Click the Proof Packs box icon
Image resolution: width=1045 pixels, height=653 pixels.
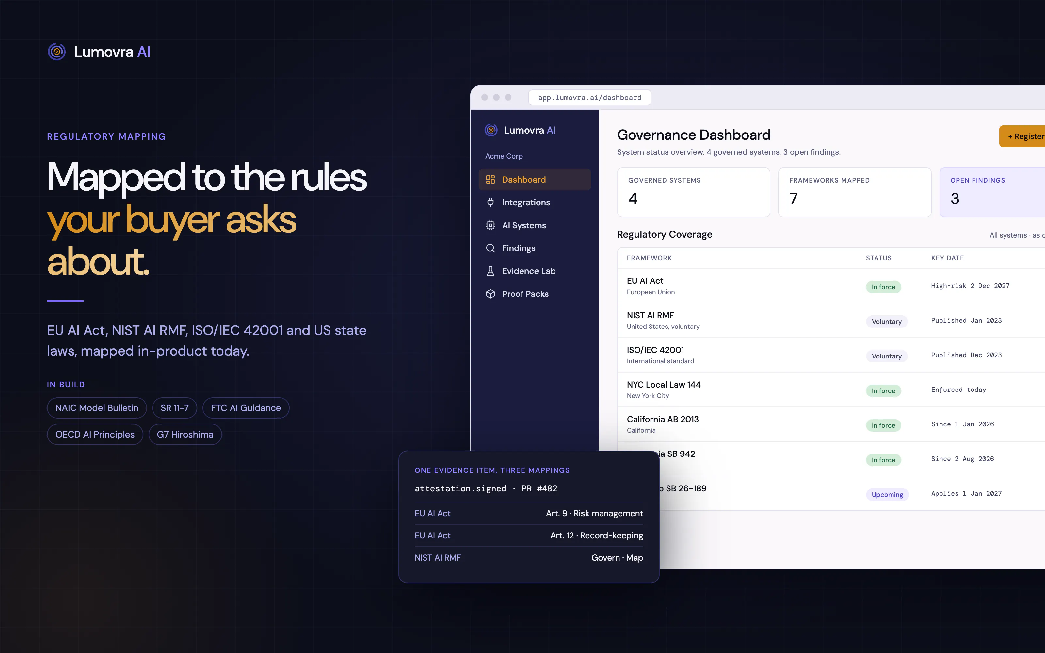pyautogui.click(x=490, y=294)
